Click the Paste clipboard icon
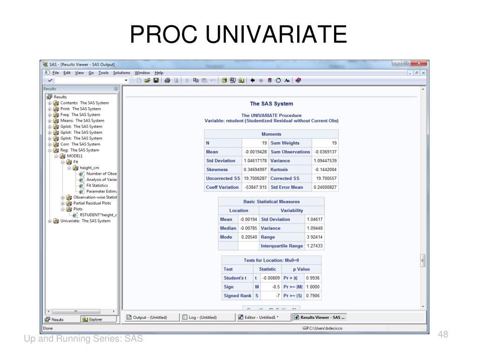Image resolution: width=477 pixels, height=358 pixels. pyautogui.click(x=204, y=80)
